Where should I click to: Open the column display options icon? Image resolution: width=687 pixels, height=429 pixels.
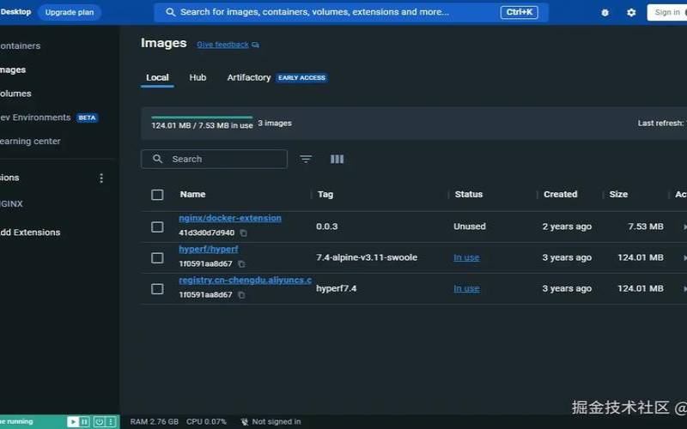[337, 159]
